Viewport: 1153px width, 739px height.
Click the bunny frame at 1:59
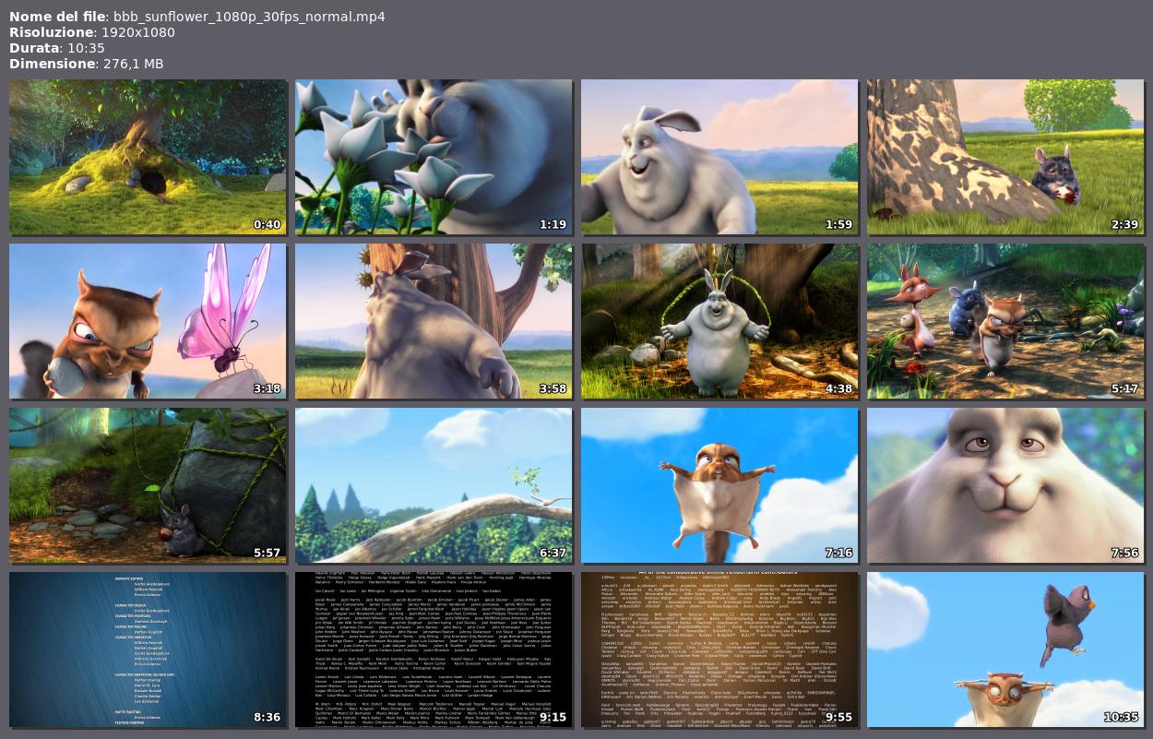pyautogui.click(x=719, y=157)
